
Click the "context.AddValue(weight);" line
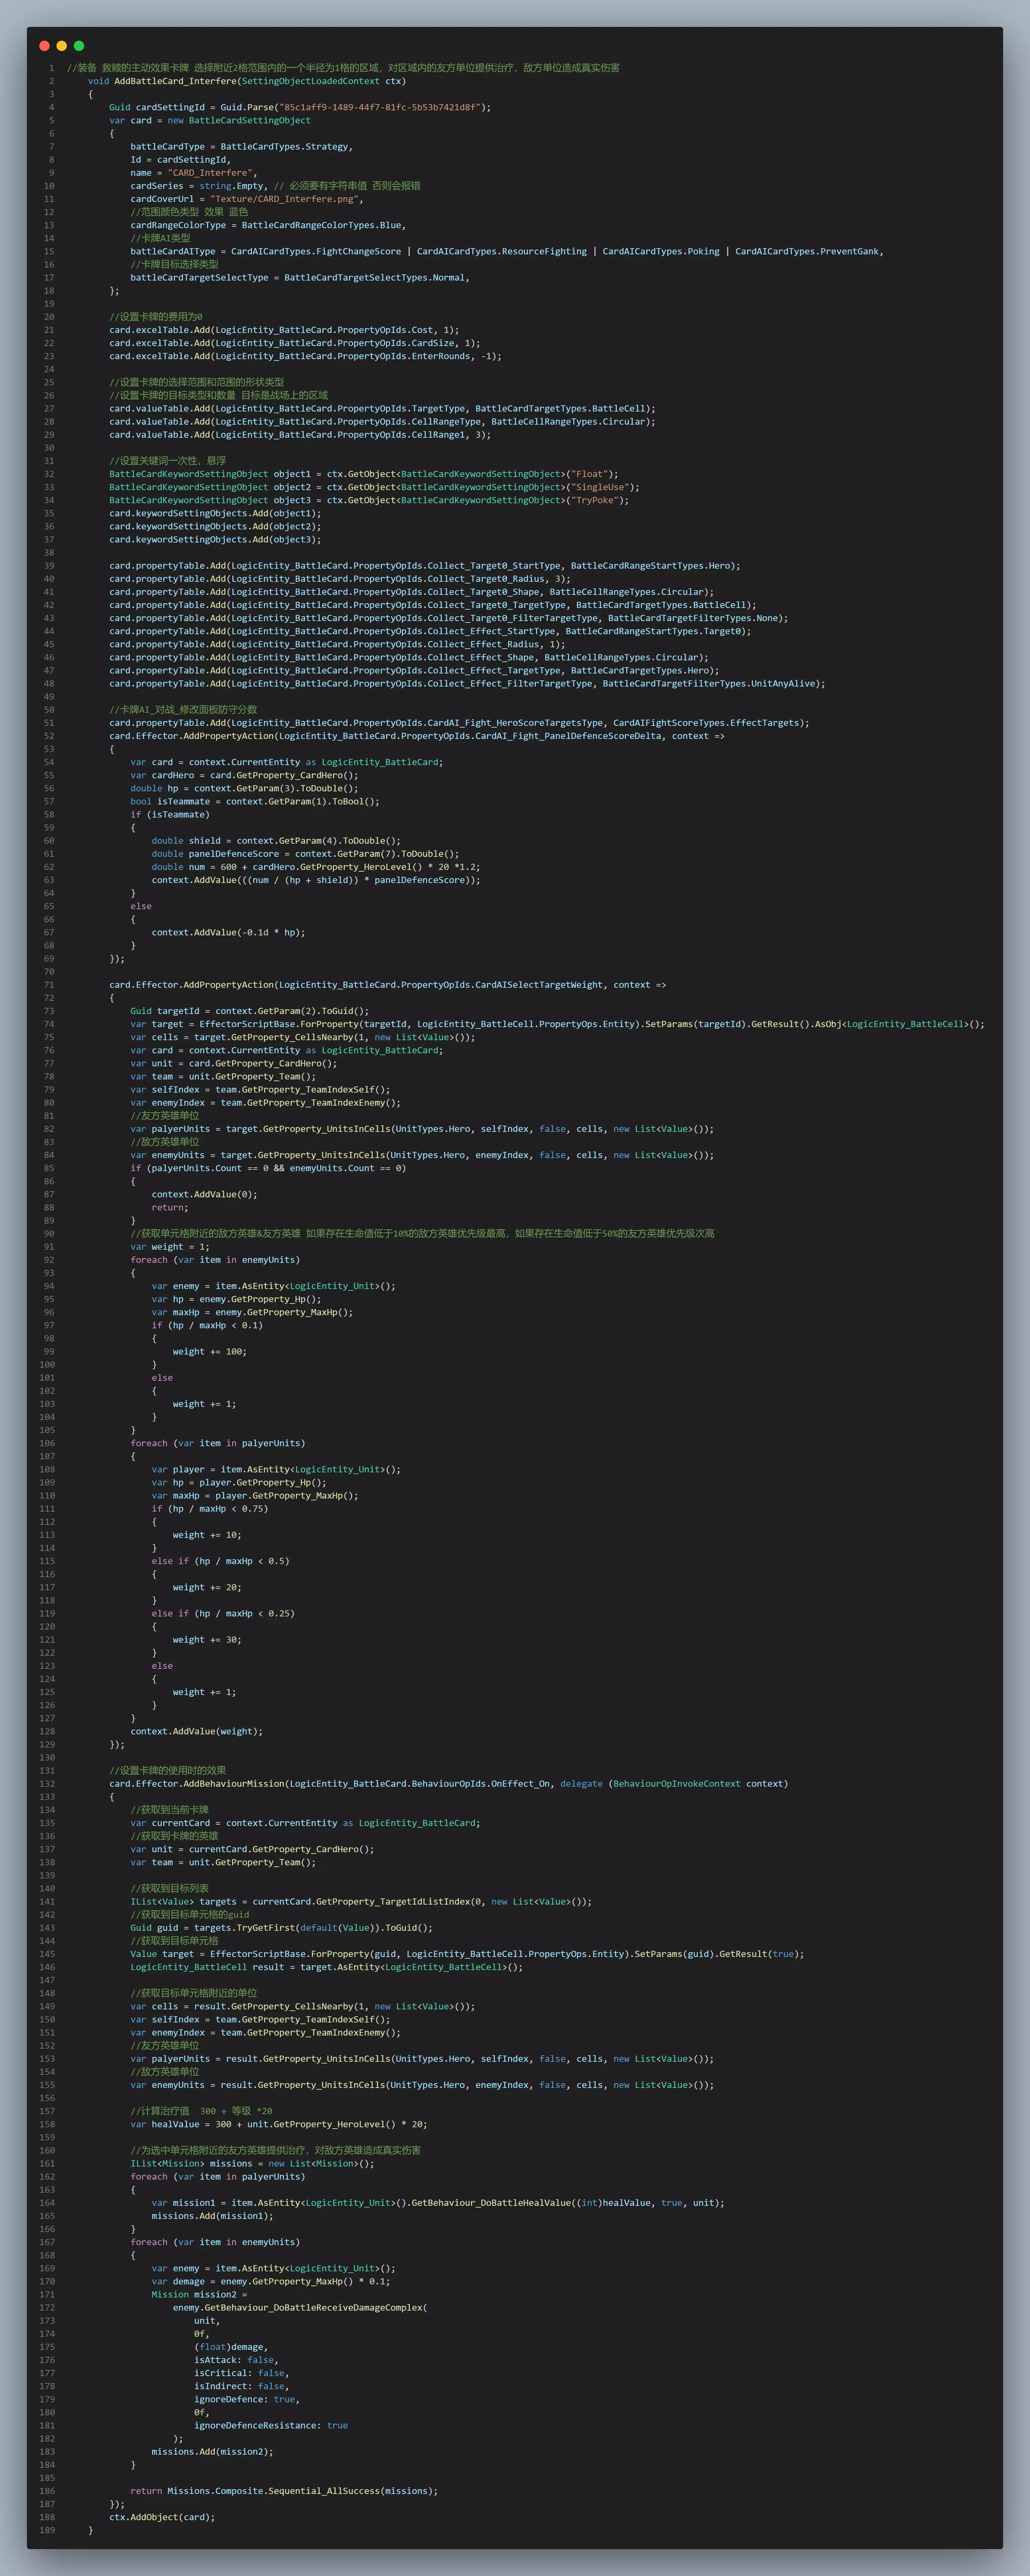196,1731
